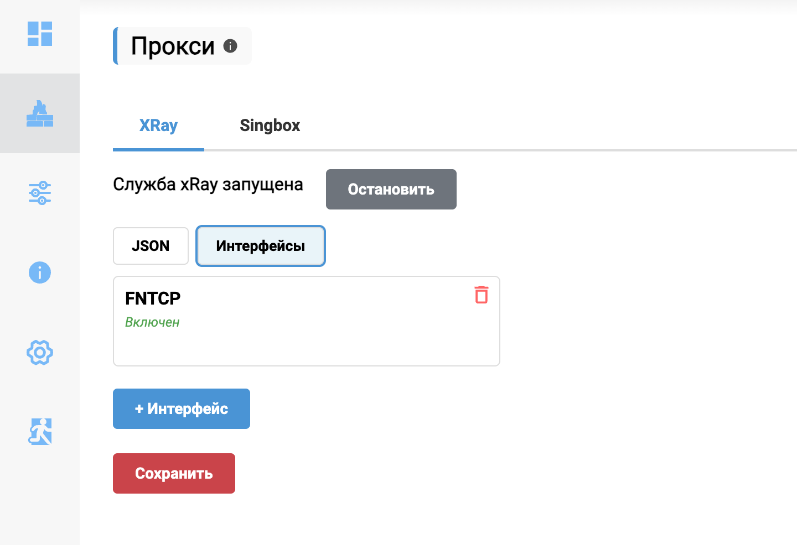Switch to the Singbox tab

click(270, 125)
